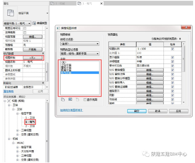Expand 天花板平面 under HVAC
195x163 pixels.
pos(17,151)
